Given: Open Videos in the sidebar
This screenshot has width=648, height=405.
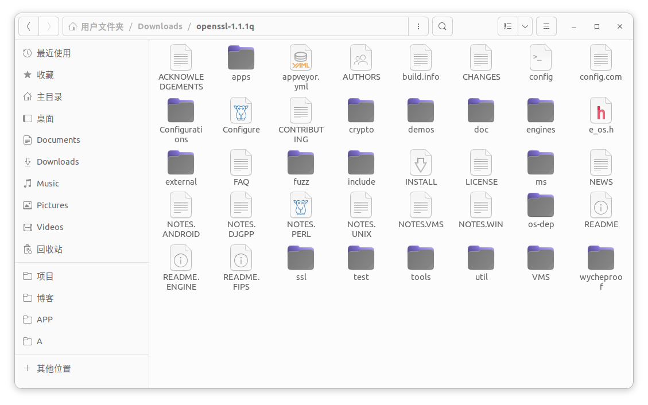Looking at the screenshot, I should pyautogui.click(x=82, y=227).
